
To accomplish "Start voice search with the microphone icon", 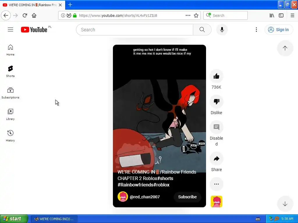I will [x=222, y=30].
